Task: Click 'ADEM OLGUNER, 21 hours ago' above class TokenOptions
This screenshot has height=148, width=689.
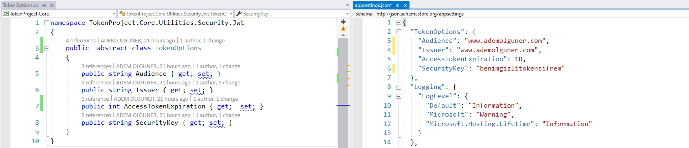Action: click(138, 40)
